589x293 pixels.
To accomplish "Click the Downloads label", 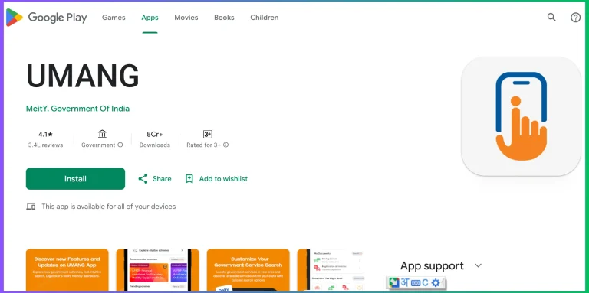I will (155, 145).
